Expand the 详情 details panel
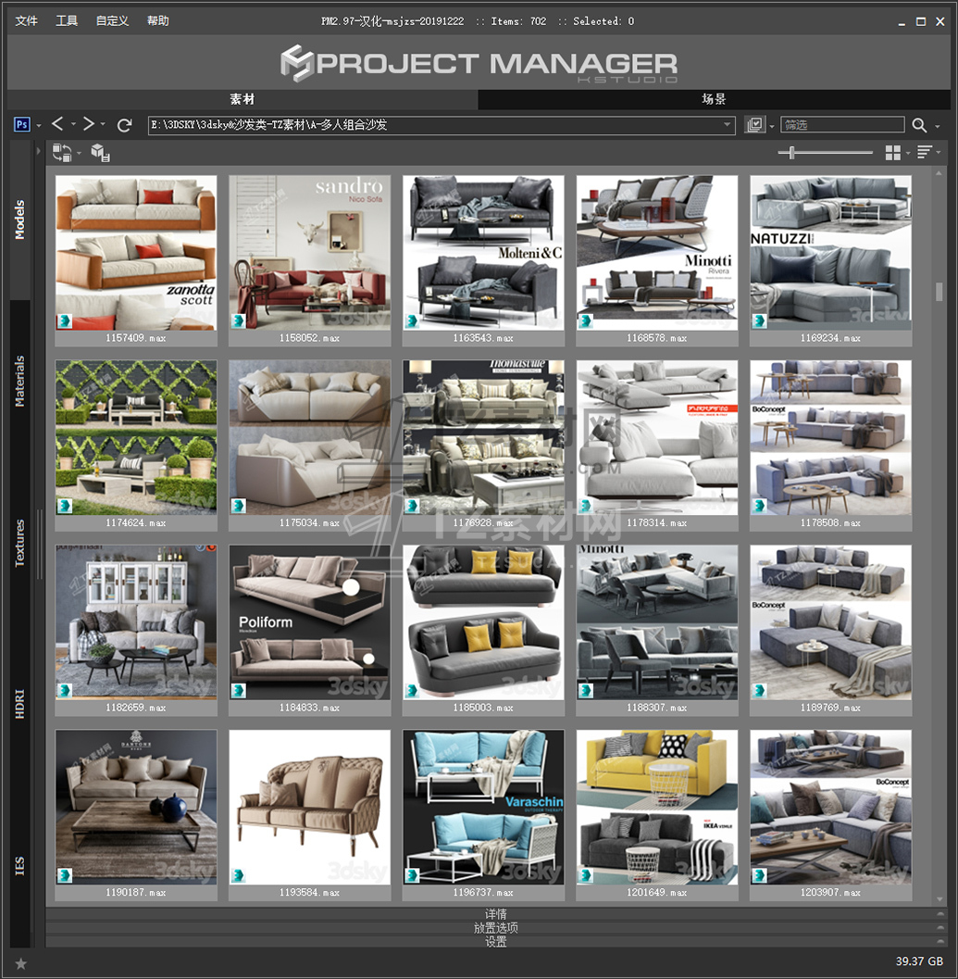This screenshot has height=979, width=958. [x=496, y=914]
